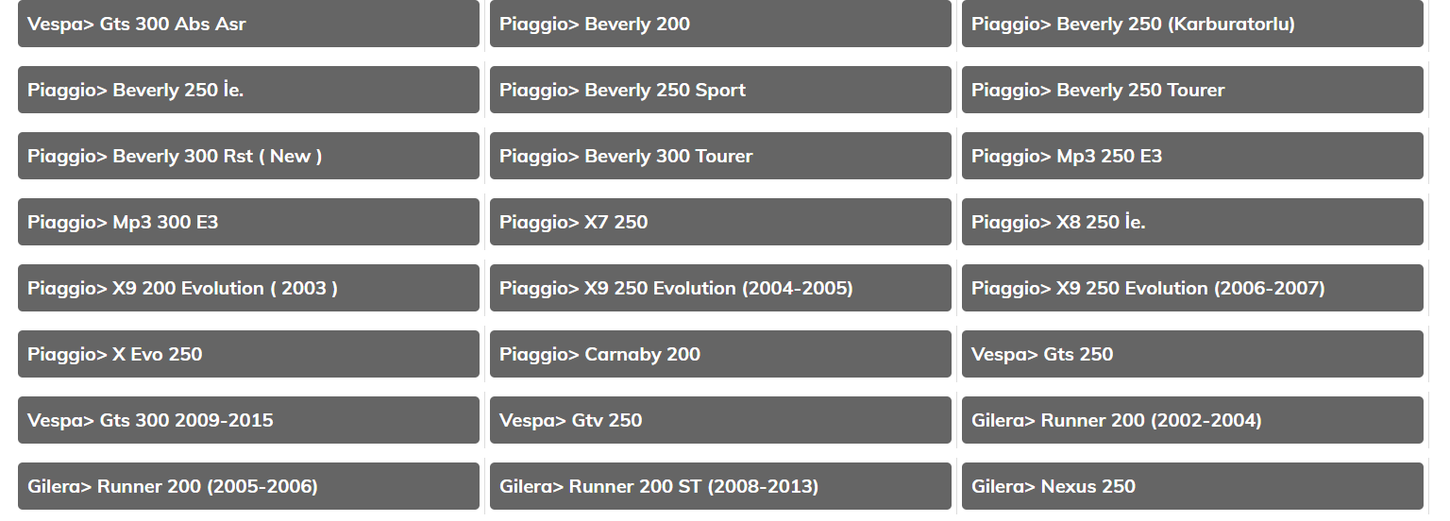Select Piaggio Mp3 250 E3

pyautogui.click(x=1192, y=156)
